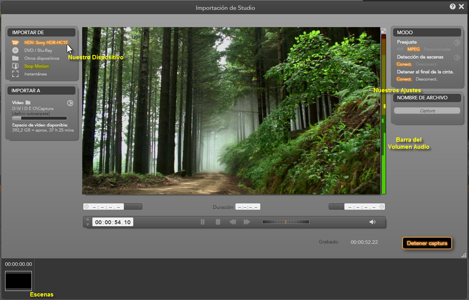The image size is (469, 300).
Task: Fast forward the tape
Action: 247,222
